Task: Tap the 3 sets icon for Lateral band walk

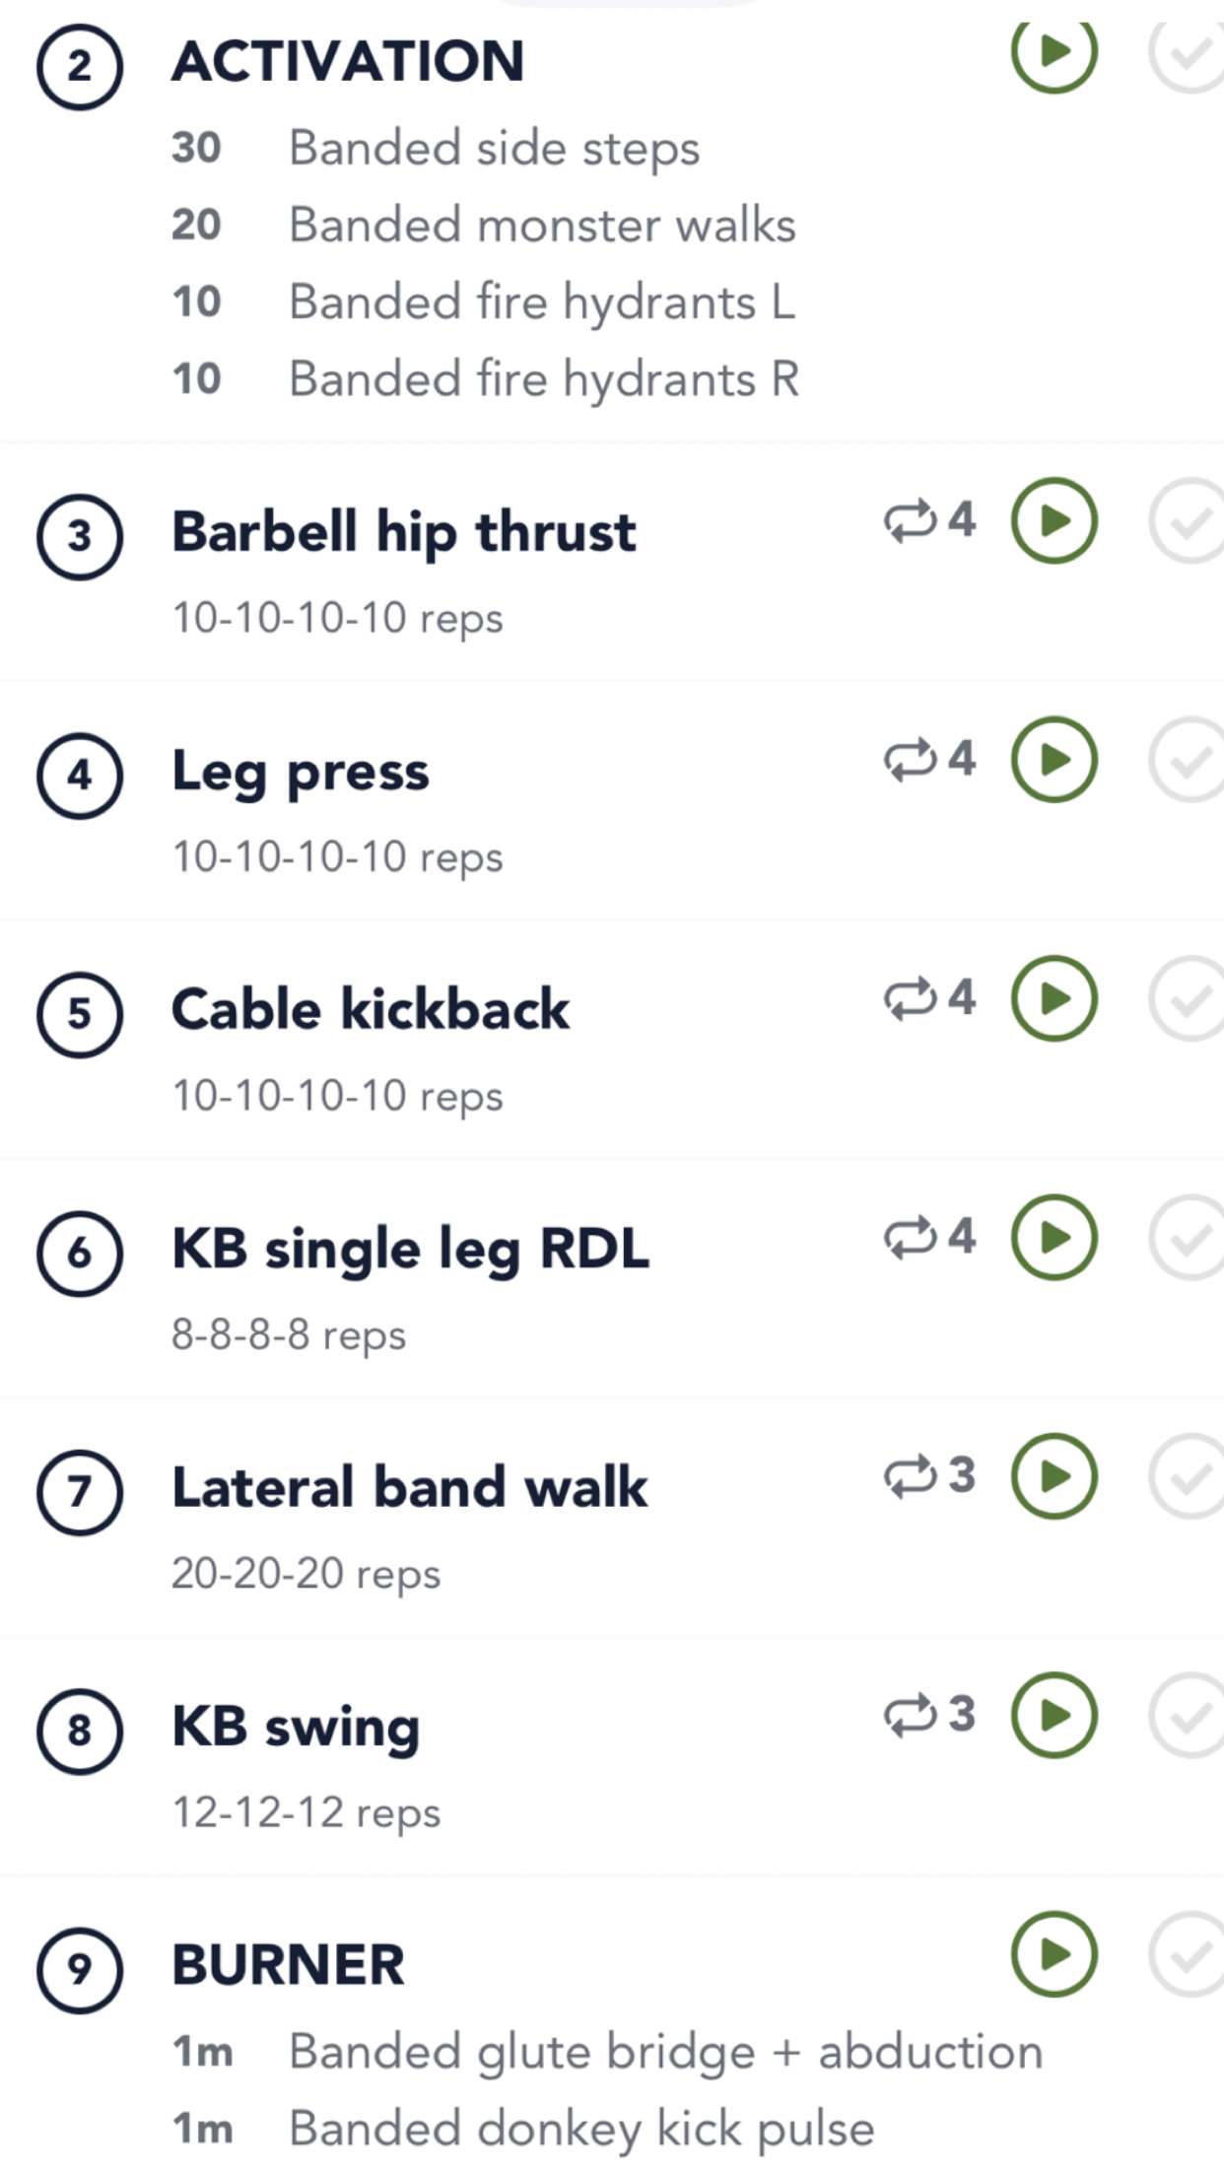Action: click(929, 1476)
